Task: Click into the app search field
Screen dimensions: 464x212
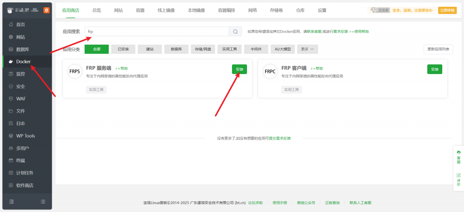Action: 156,32
